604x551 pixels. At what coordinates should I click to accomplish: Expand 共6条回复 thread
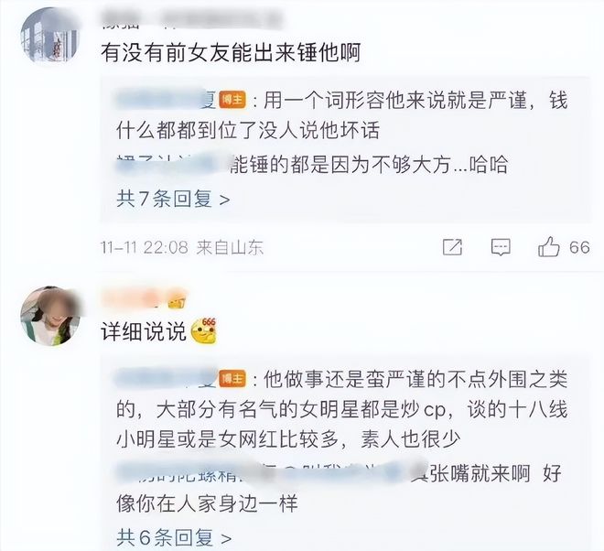click(174, 537)
